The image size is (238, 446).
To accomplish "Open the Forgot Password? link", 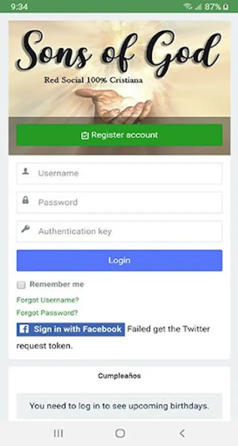I will click(x=47, y=313).
